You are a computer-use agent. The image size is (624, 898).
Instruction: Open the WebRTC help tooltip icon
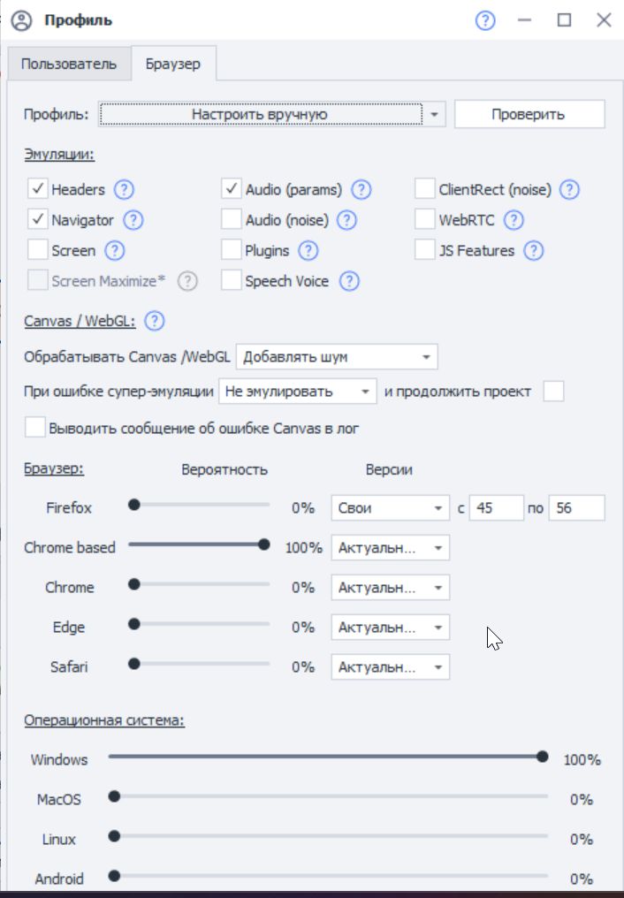(514, 220)
